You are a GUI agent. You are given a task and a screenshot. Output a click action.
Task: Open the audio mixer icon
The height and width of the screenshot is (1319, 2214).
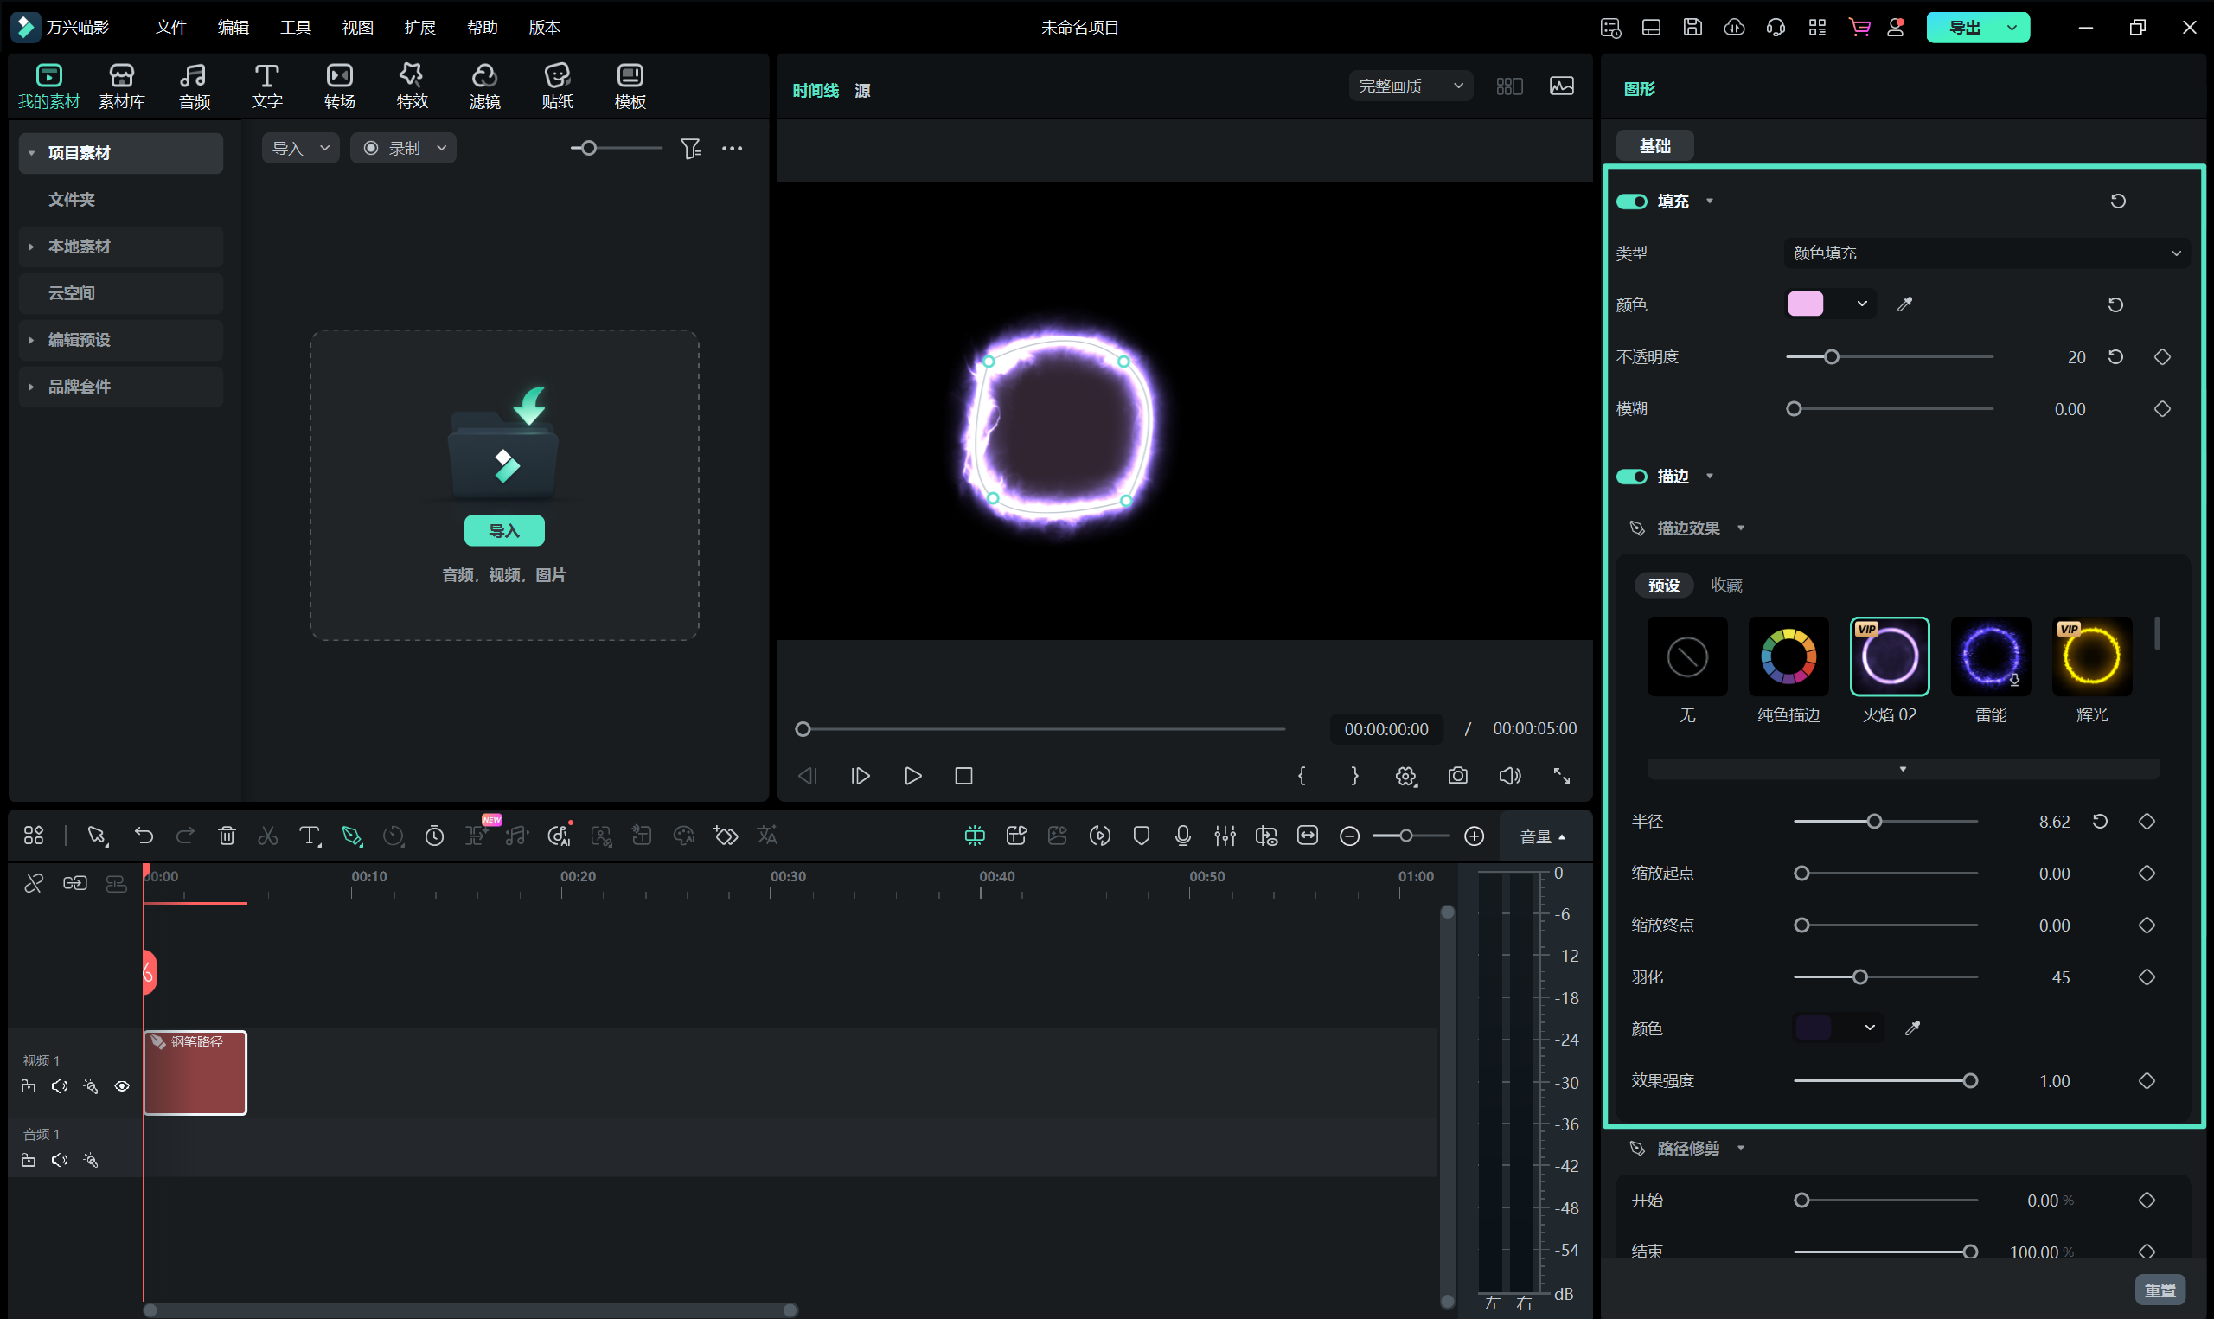point(1225,836)
